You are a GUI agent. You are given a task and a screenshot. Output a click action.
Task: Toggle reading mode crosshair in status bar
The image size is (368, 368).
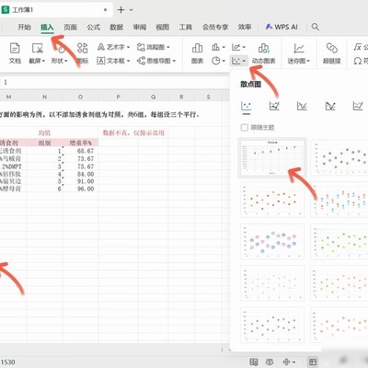286,362
